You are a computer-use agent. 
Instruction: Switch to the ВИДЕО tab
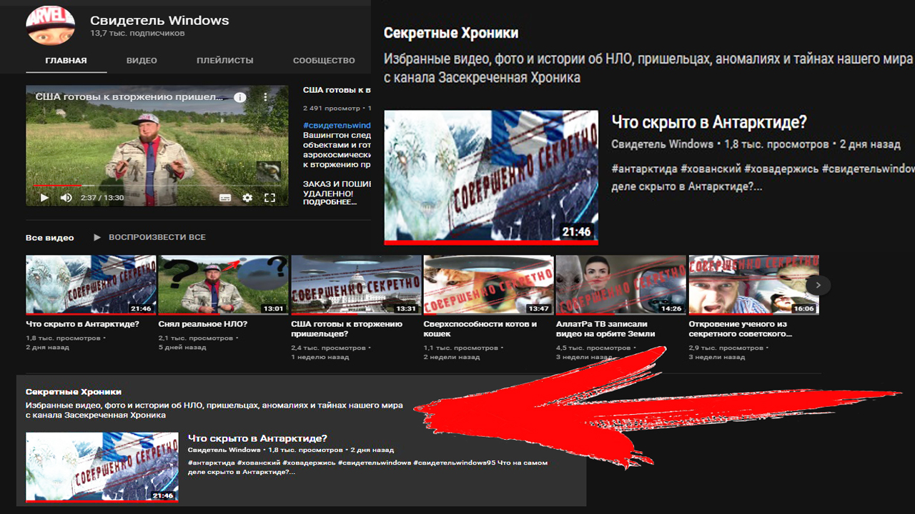click(142, 61)
